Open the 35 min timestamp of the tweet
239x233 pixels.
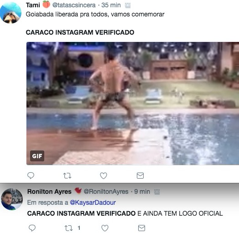111,5
